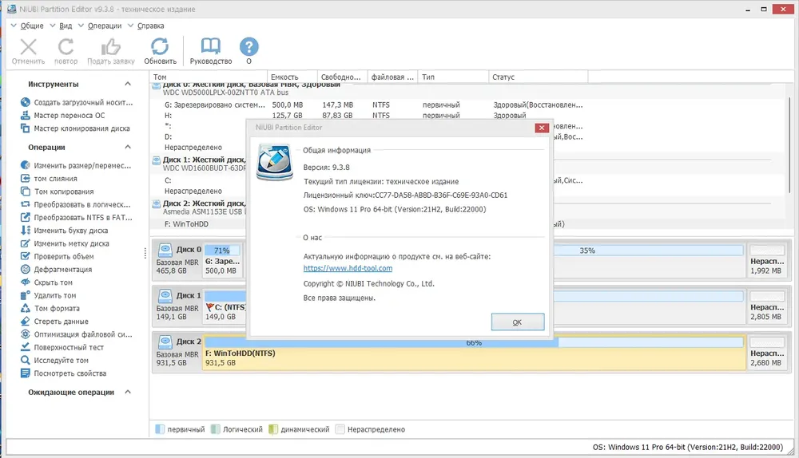Click the Обновить refresh icon
Image resolution: width=799 pixels, height=458 pixels.
click(x=160, y=47)
